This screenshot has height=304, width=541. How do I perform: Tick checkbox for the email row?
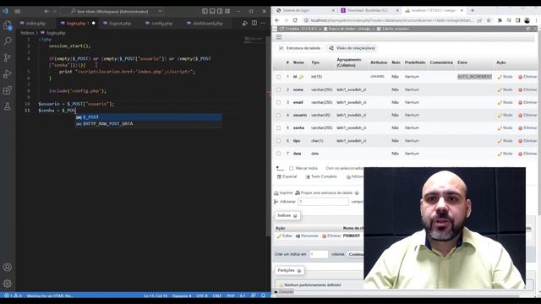point(278,102)
